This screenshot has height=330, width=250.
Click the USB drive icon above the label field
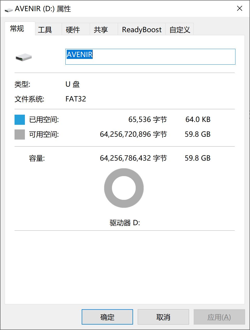click(x=23, y=57)
